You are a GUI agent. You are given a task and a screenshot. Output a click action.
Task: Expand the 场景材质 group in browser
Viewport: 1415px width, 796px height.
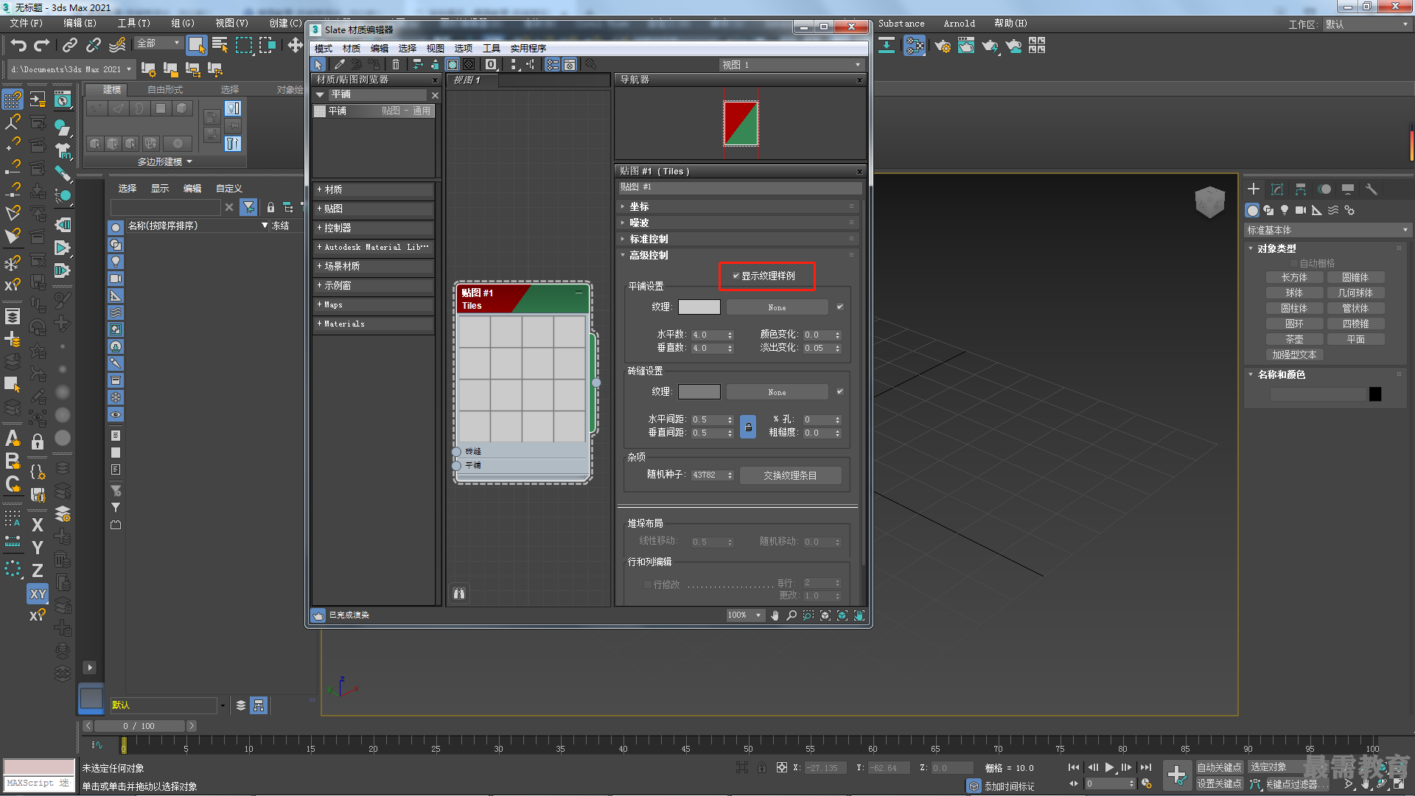373,266
